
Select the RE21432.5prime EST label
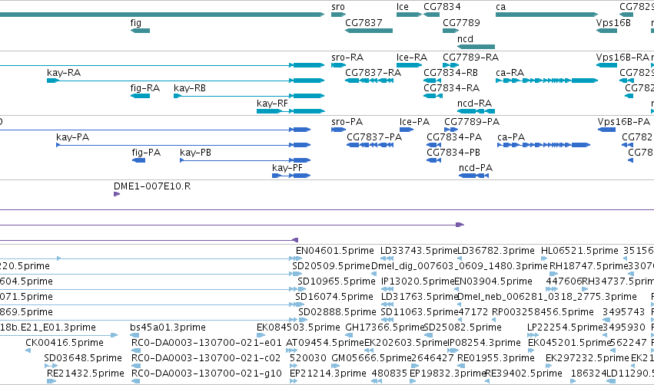[85, 374]
